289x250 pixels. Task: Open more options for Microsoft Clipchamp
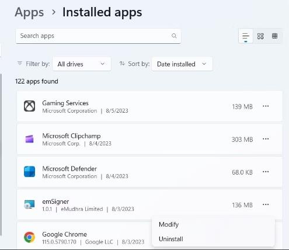click(266, 139)
